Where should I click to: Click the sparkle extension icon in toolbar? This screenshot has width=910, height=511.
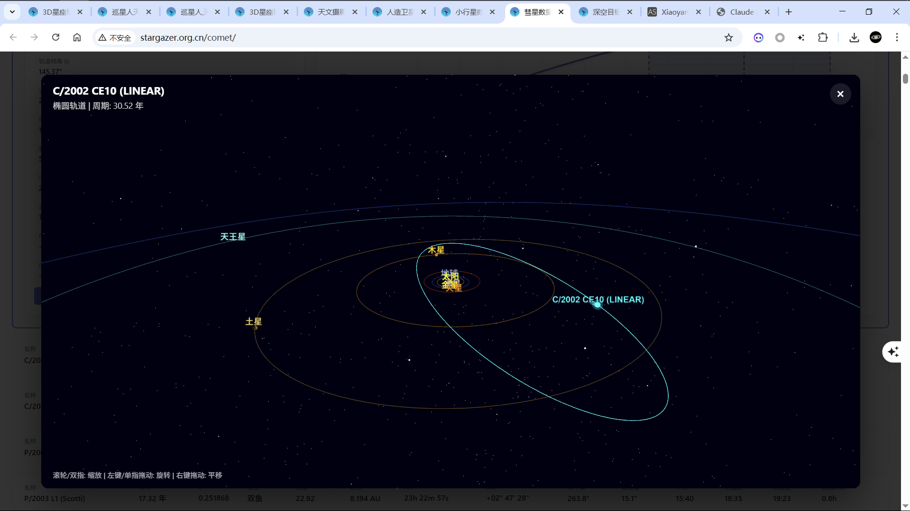801,37
